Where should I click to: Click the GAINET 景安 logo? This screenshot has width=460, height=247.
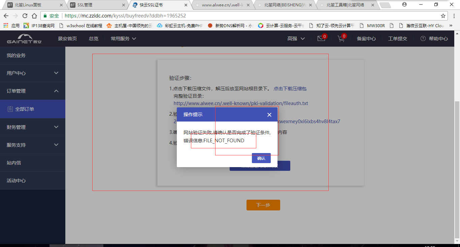(x=24, y=39)
